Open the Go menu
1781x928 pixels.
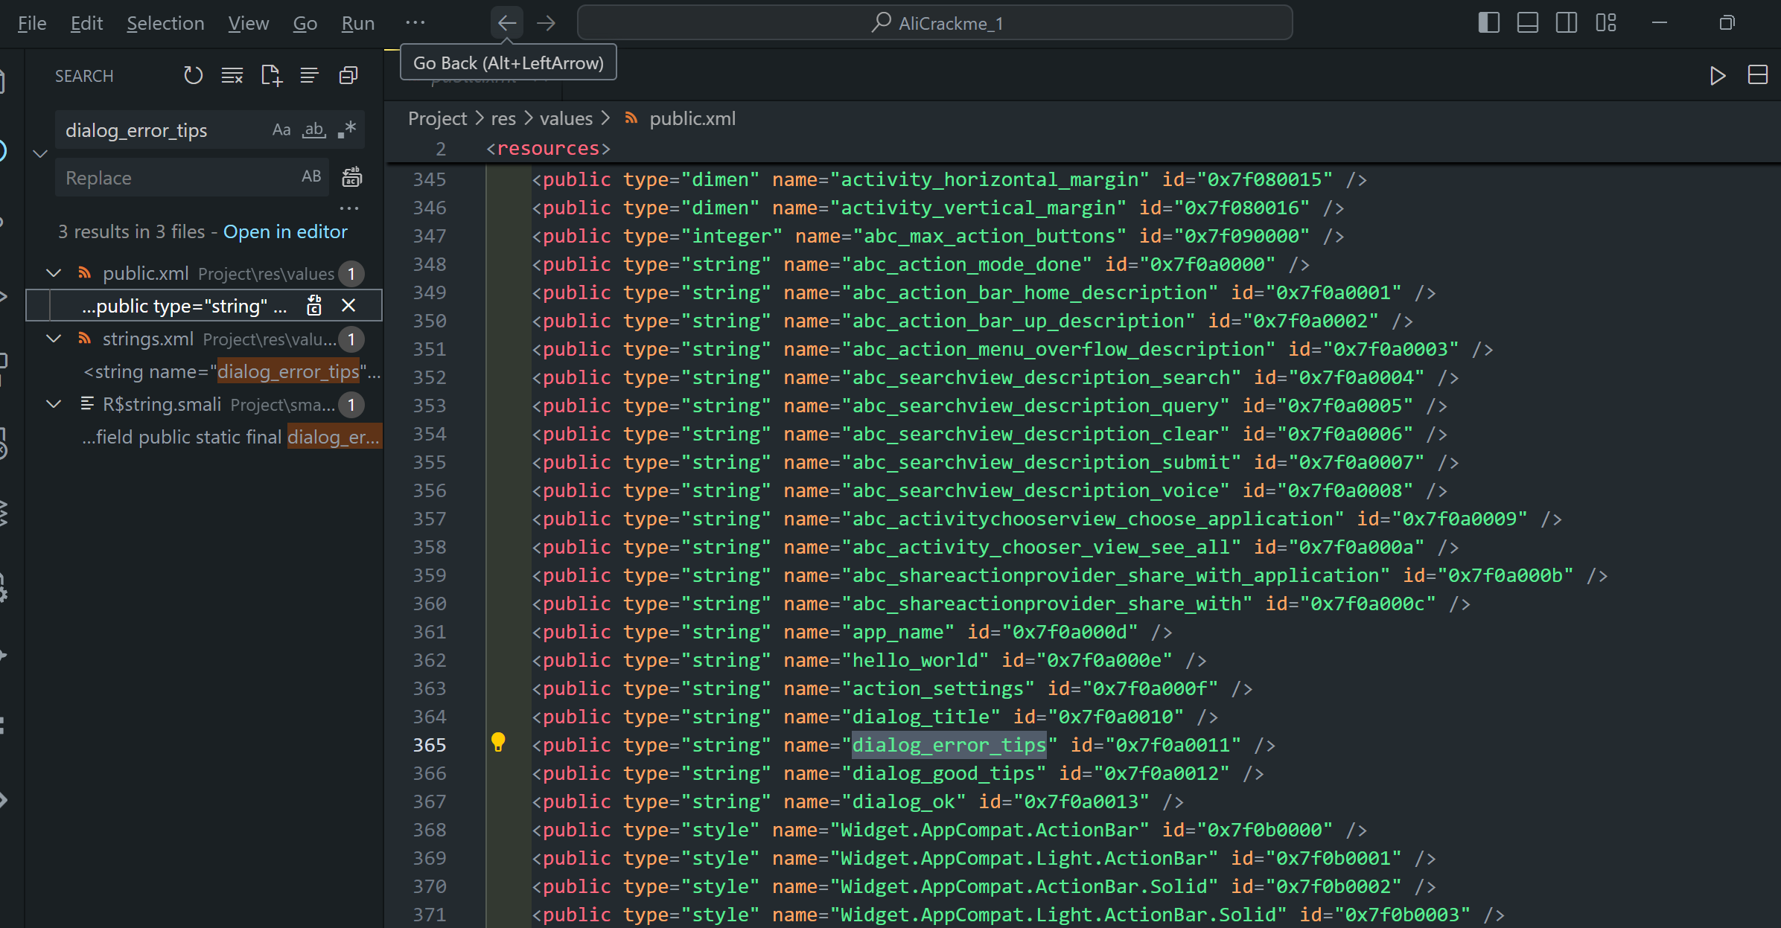(x=305, y=23)
